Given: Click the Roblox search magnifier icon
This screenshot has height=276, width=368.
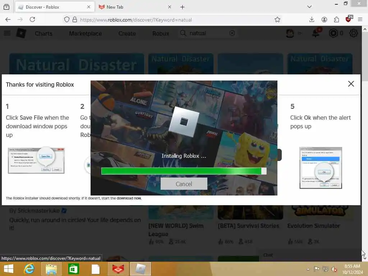Looking at the screenshot, I should (x=183, y=33).
